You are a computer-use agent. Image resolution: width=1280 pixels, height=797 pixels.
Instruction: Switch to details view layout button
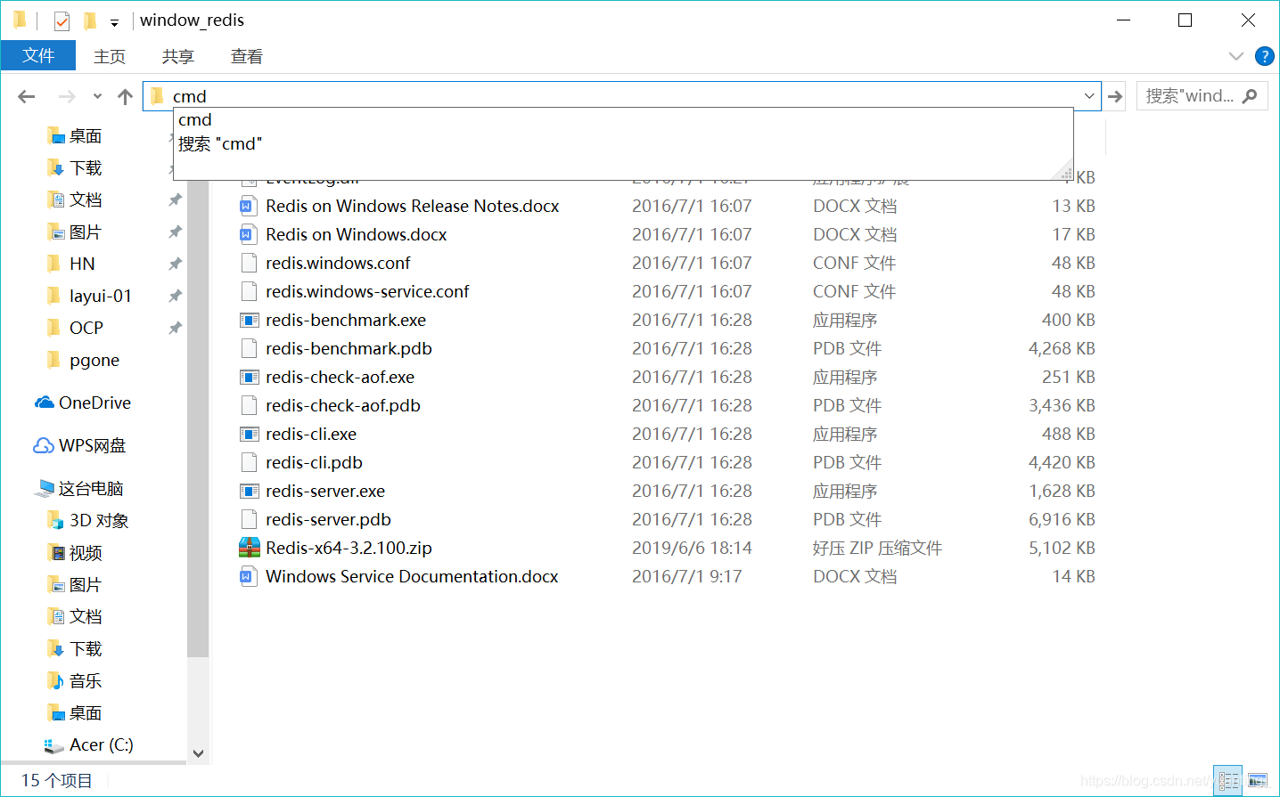pyautogui.click(x=1228, y=781)
